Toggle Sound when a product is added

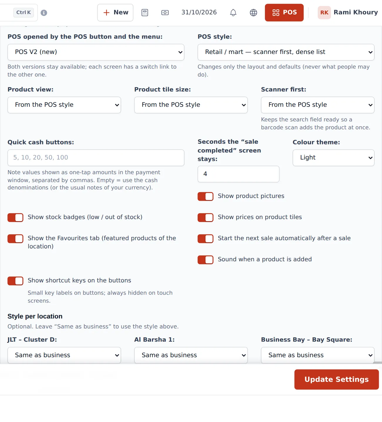point(205,260)
